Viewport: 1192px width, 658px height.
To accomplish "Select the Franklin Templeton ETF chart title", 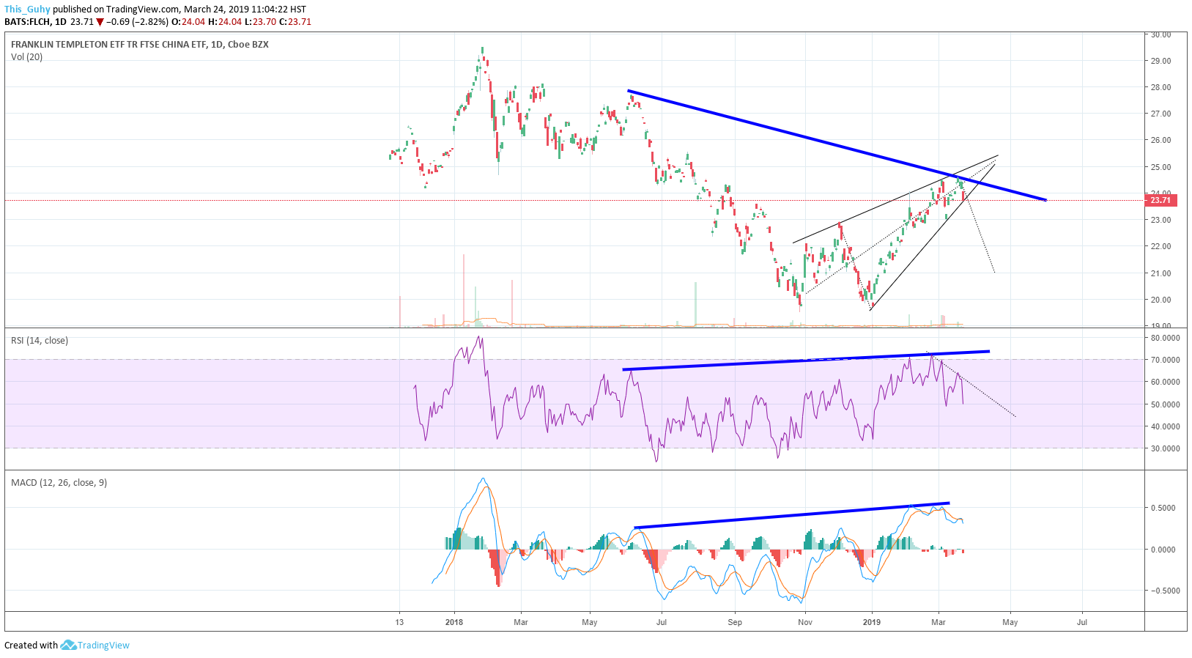I will point(140,44).
